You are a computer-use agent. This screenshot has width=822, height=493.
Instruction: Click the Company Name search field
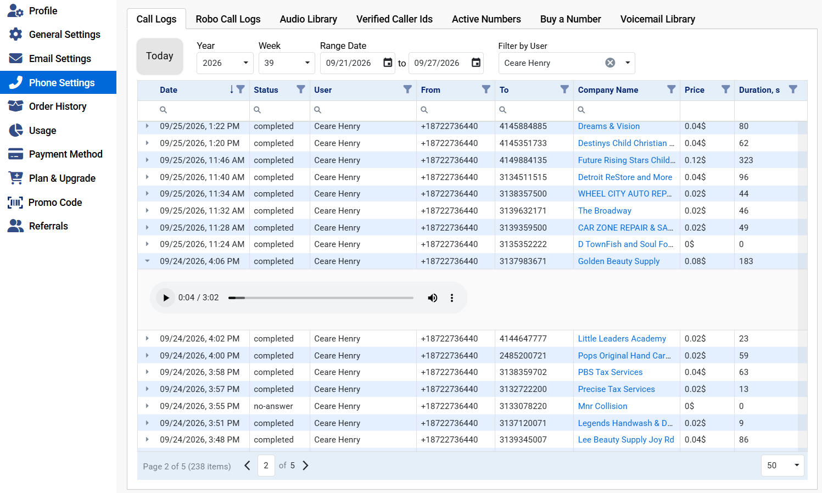click(627, 110)
